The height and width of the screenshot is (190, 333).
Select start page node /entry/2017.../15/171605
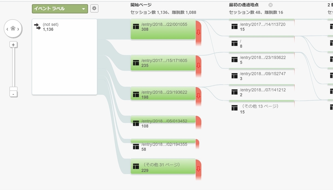163,63
